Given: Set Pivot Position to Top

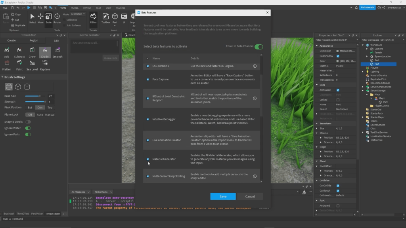Looking at the screenshot, I should 50,108.
